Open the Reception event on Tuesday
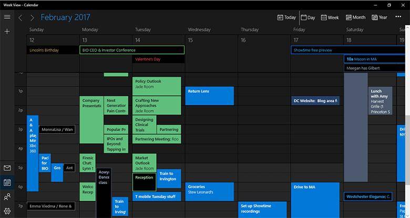The height and width of the screenshot is (218, 410). (145, 182)
